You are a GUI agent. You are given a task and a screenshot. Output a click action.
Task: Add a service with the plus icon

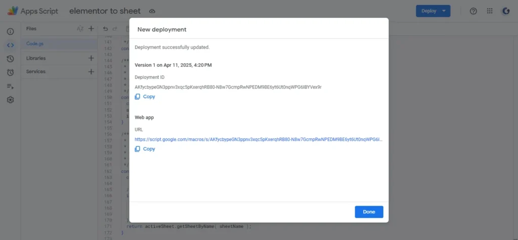tap(91, 72)
